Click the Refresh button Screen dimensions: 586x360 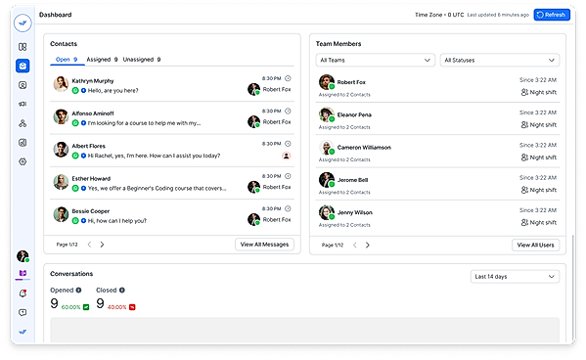click(552, 15)
